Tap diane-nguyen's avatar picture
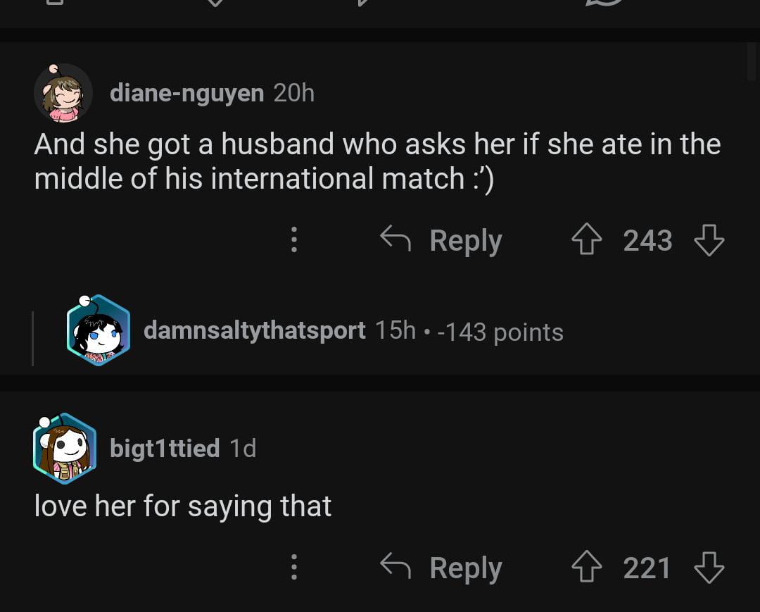This screenshot has width=760, height=612. point(63,93)
